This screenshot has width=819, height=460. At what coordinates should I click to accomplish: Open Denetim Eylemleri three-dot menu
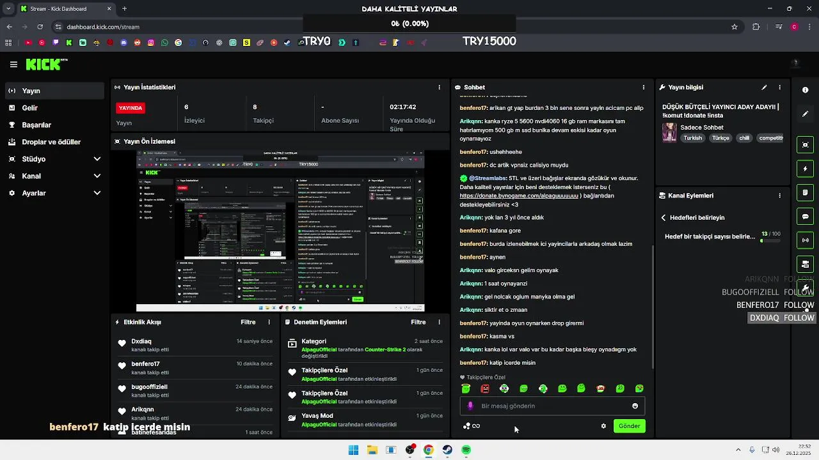[x=439, y=322]
